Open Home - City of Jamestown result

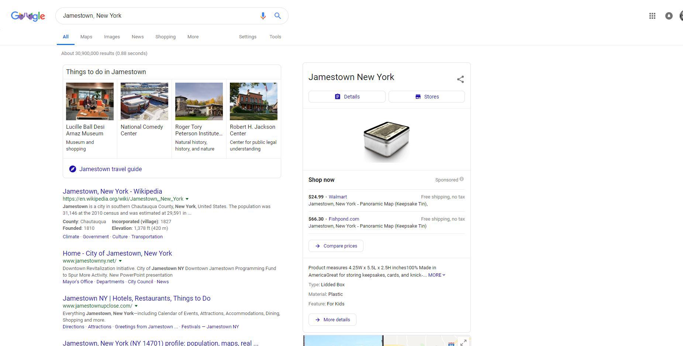[117, 253]
